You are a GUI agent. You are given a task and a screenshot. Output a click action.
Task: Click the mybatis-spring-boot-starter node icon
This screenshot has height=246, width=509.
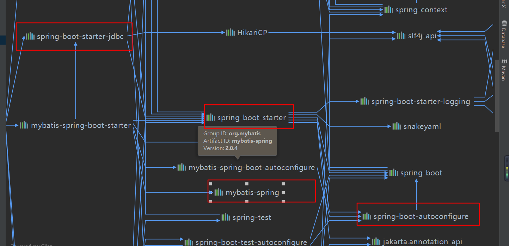click(x=24, y=125)
